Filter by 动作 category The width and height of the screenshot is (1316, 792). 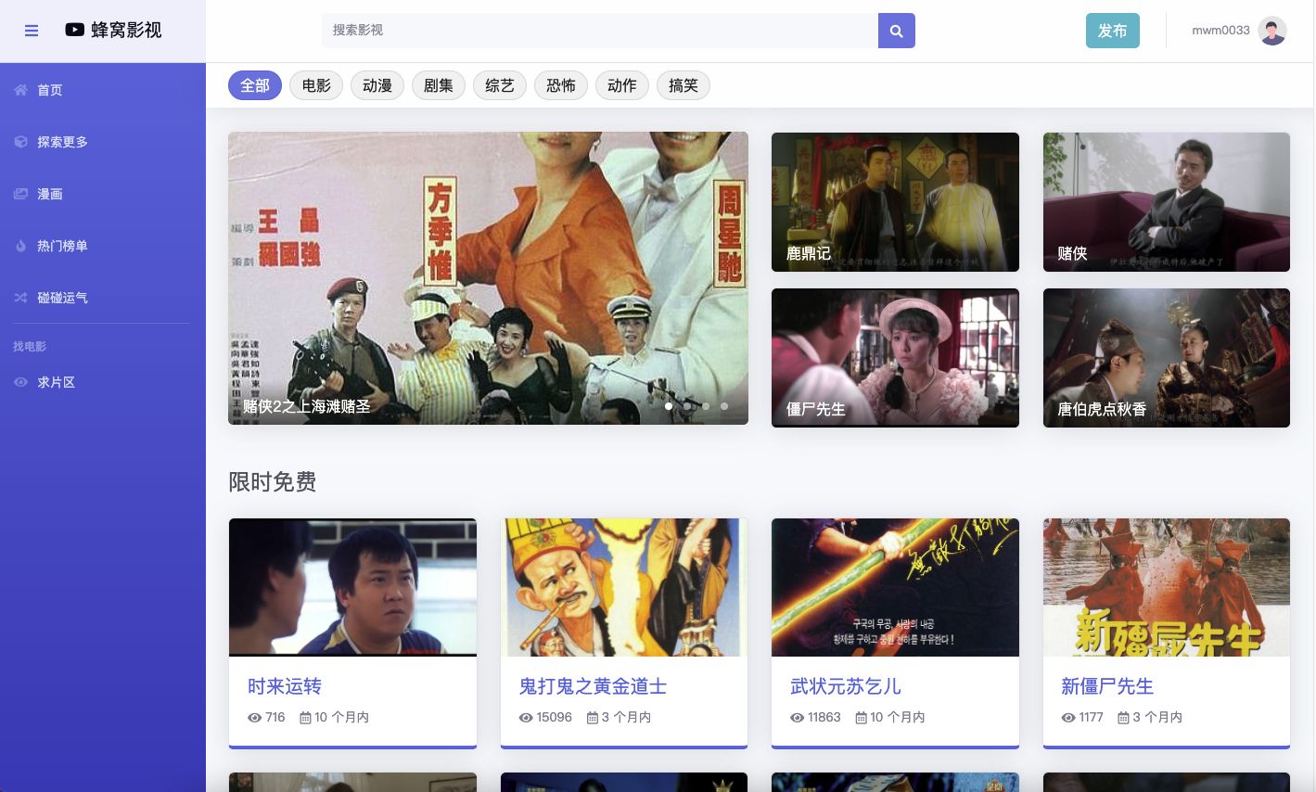[622, 85]
